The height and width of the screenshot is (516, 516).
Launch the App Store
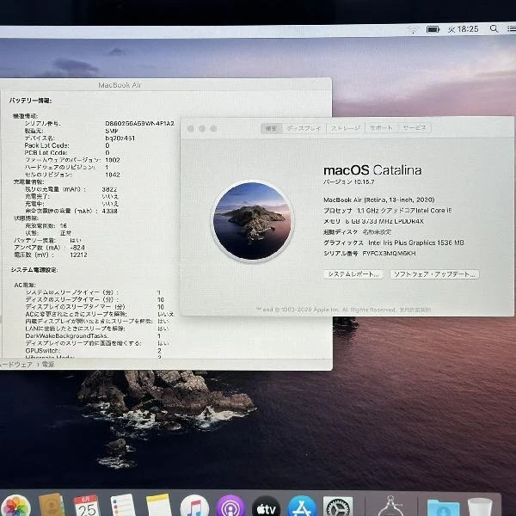[302, 507]
